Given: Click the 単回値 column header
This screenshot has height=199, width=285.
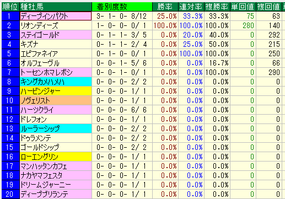Looking at the screenshot, I should click(x=243, y=7).
